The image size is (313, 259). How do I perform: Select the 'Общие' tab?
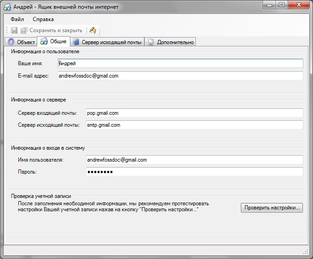[x=53, y=42]
